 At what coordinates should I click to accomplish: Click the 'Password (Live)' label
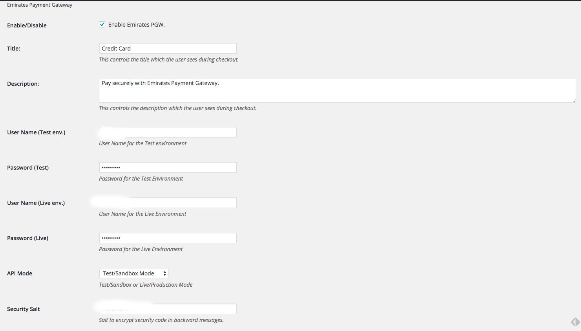tap(27, 238)
